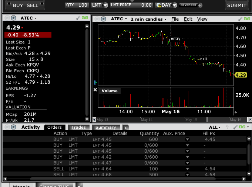Click the wrench icon in the ATEC quote panel

click(78, 18)
